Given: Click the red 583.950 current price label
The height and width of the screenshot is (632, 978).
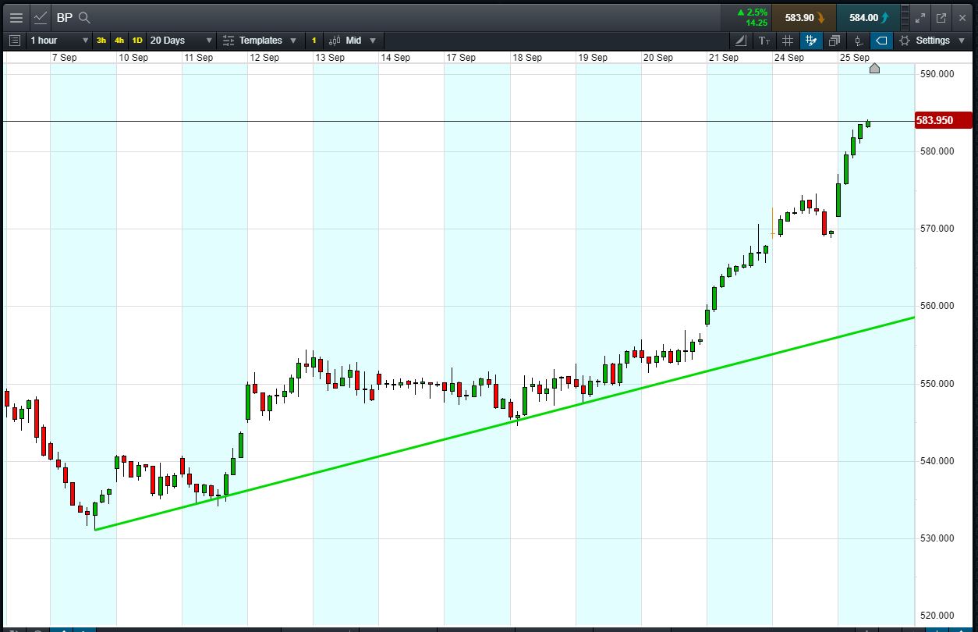Looking at the screenshot, I should click(x=944, y=120).
